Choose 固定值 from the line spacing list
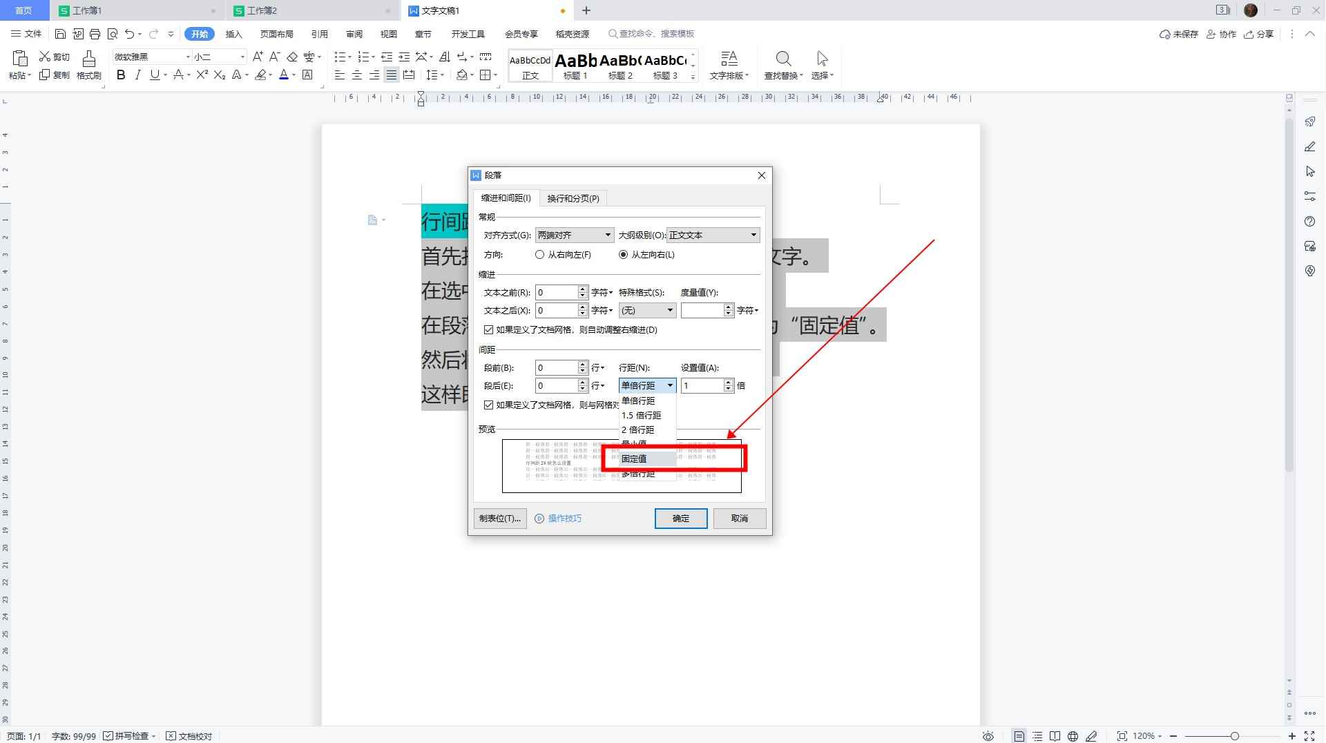This screenshot has width=1326, height=743. [x=634, y=459]
